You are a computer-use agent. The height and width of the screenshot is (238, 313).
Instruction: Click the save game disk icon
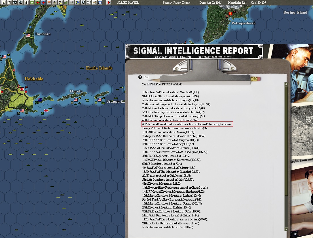[3, 3]
